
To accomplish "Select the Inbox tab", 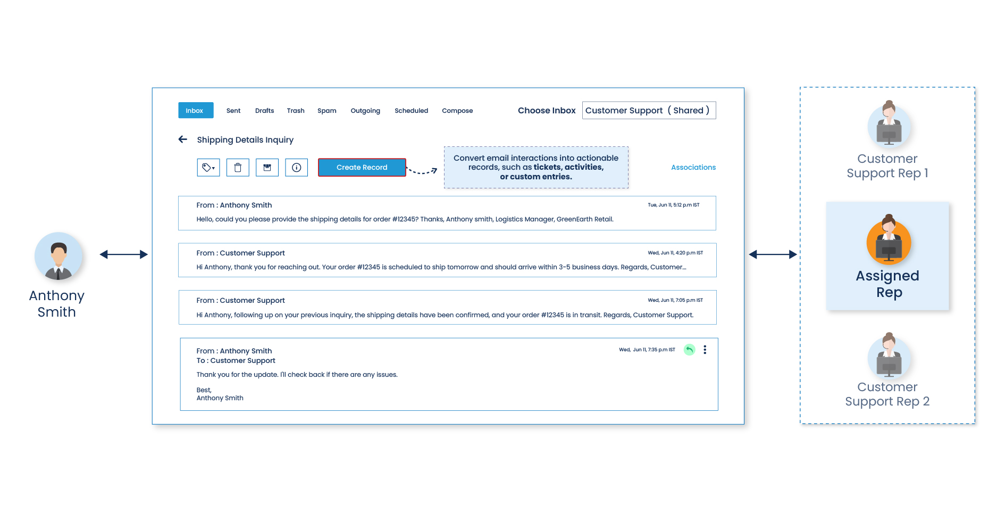I will click(x=195, y=110).
